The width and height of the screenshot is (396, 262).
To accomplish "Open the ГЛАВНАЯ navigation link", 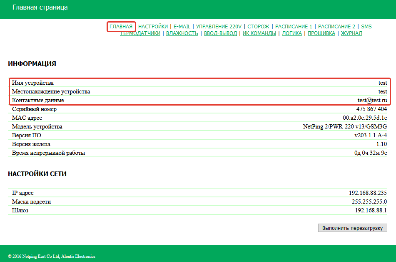I will [x=121, y=27].
